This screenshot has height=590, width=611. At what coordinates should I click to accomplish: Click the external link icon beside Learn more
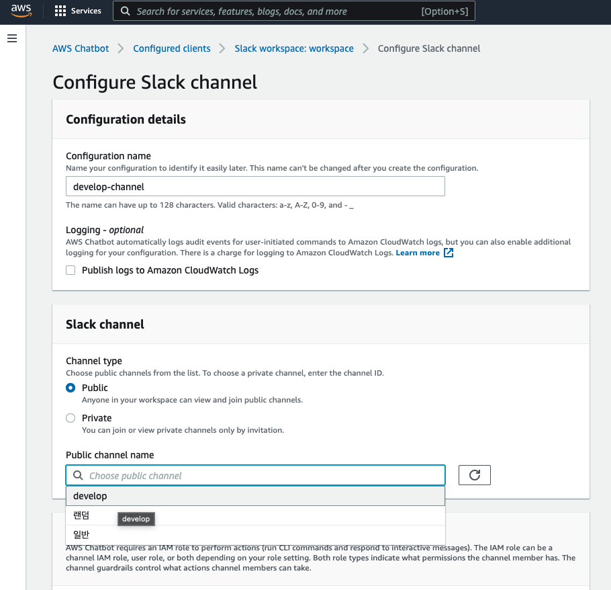pos(449,253)
